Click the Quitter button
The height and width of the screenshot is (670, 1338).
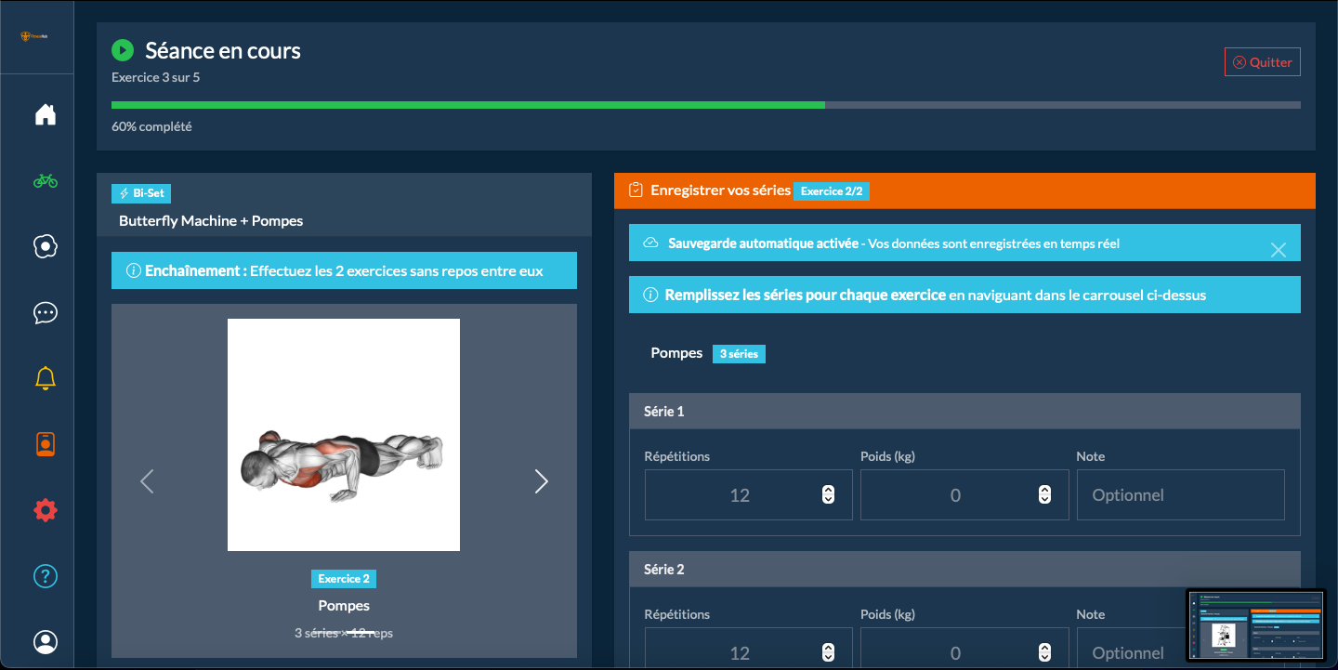click(1262, 62)
